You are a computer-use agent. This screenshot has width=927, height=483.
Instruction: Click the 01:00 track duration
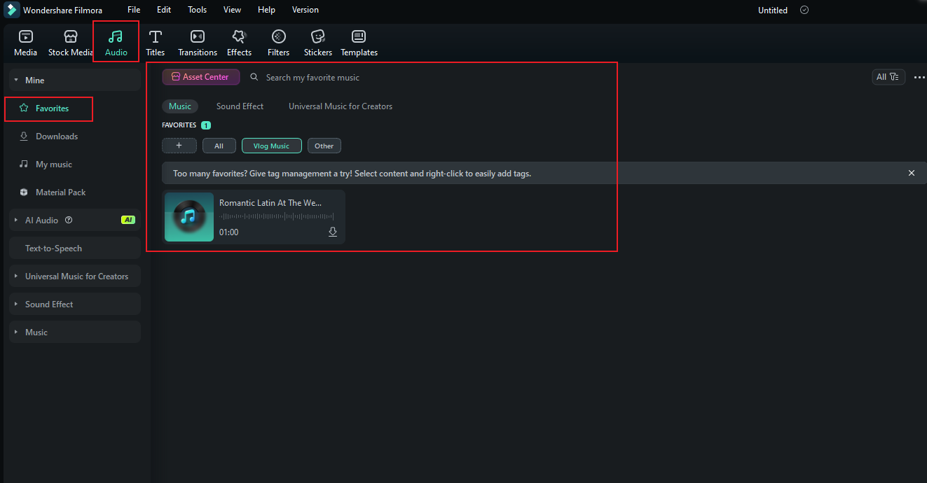pos(229,232)
